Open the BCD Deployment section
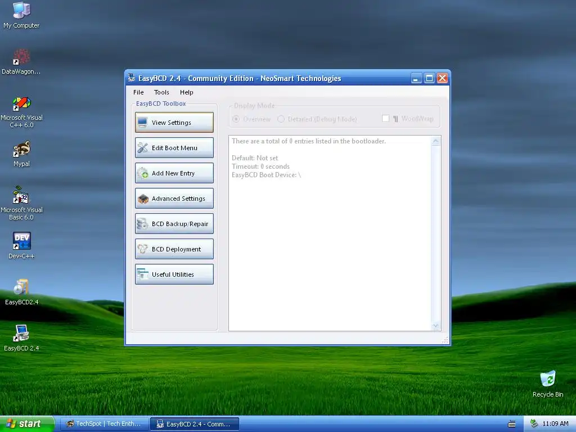This screenshot has width=576, height=432. tap(174, 249)
